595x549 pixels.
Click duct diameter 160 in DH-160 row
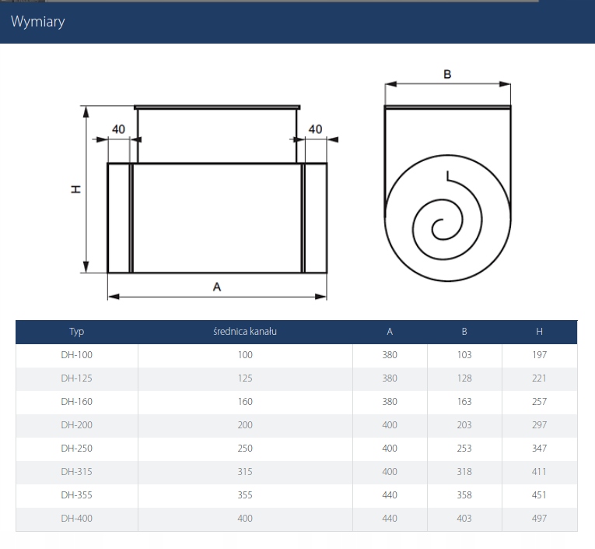tap(245, 402)
